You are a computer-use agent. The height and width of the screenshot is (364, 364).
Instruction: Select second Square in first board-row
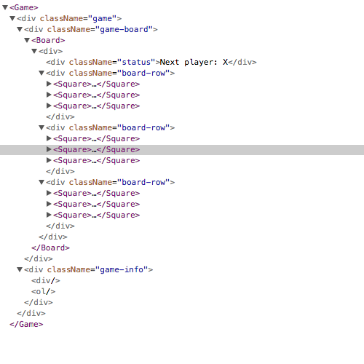pyautogui.click(x=97, y=95)
